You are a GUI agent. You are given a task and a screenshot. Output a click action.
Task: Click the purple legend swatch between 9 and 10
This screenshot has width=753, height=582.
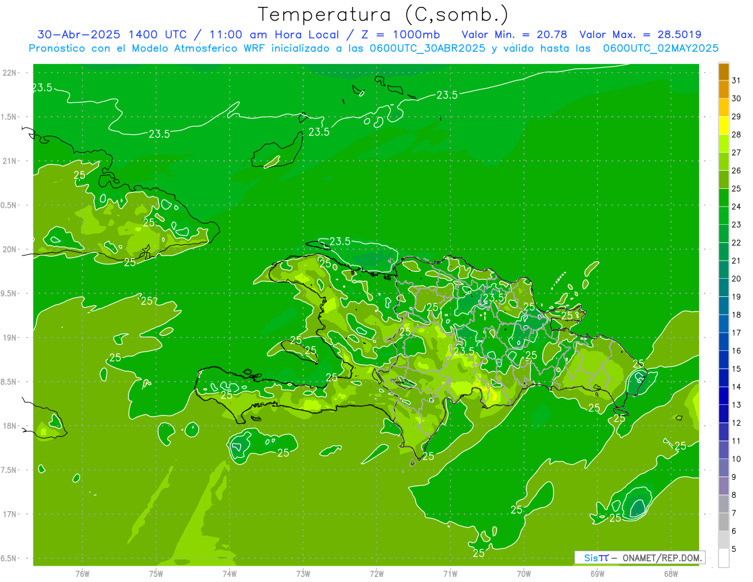tap(724, 468)
